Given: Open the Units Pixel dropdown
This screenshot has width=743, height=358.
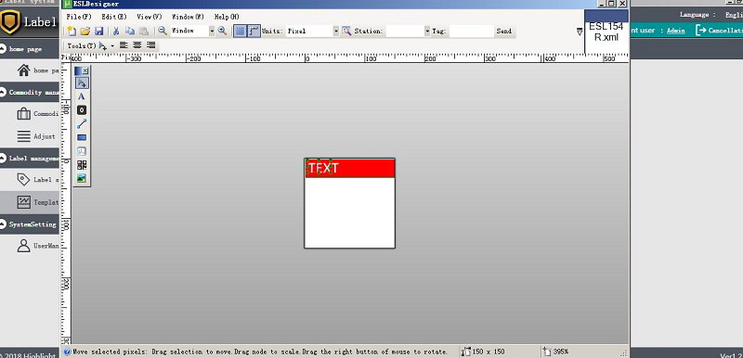Looking at the screenshot, I should coord(336,32).
